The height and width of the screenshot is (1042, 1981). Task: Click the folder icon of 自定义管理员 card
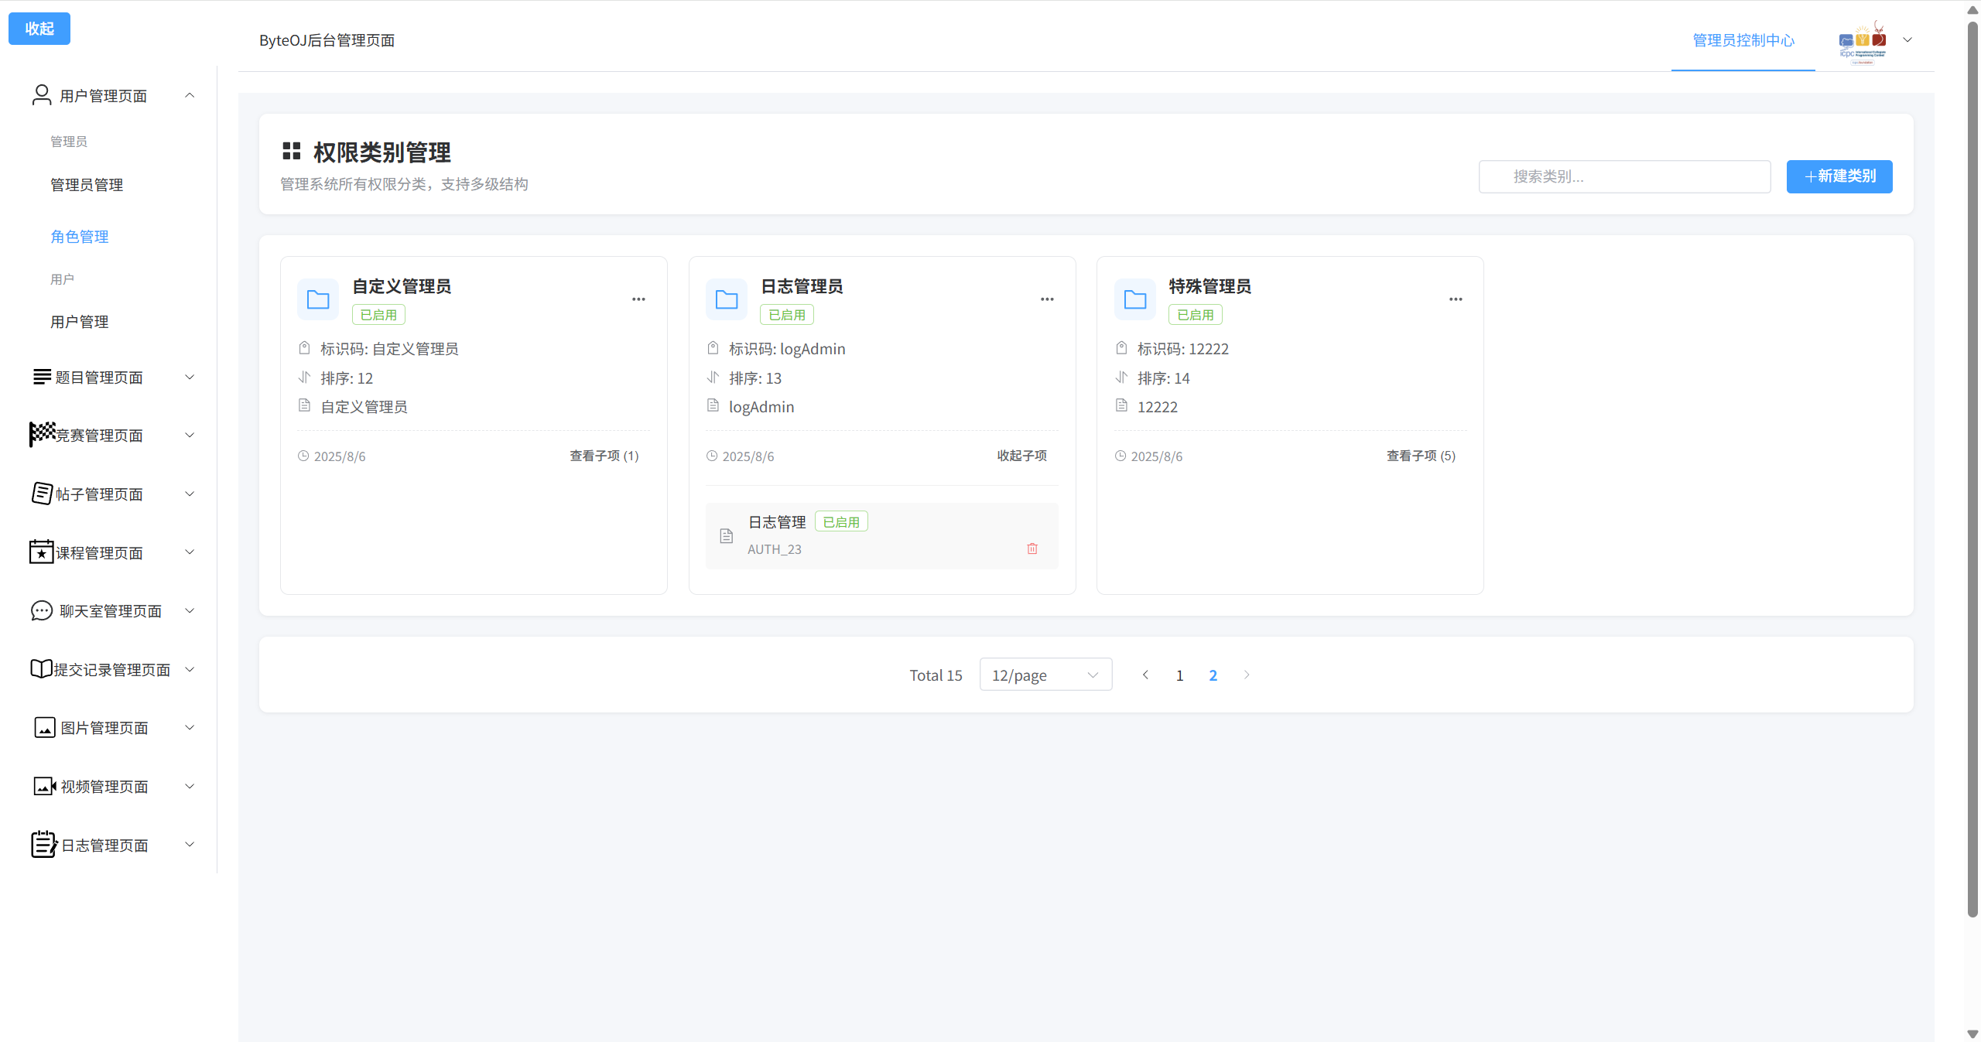(x=318, y=299)
